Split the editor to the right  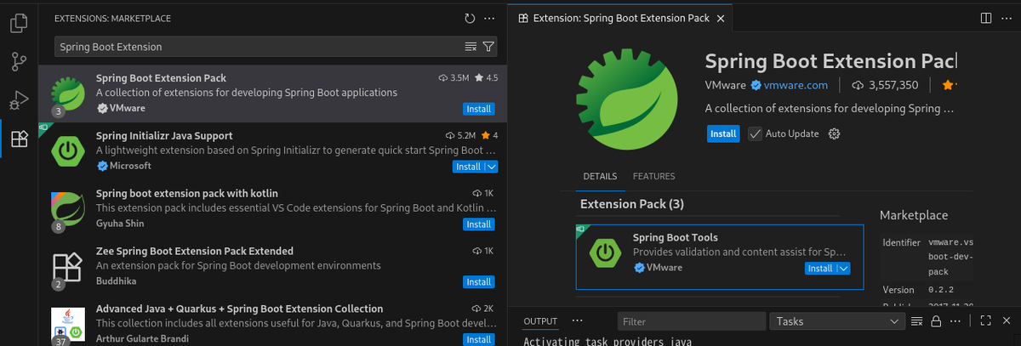985,18
